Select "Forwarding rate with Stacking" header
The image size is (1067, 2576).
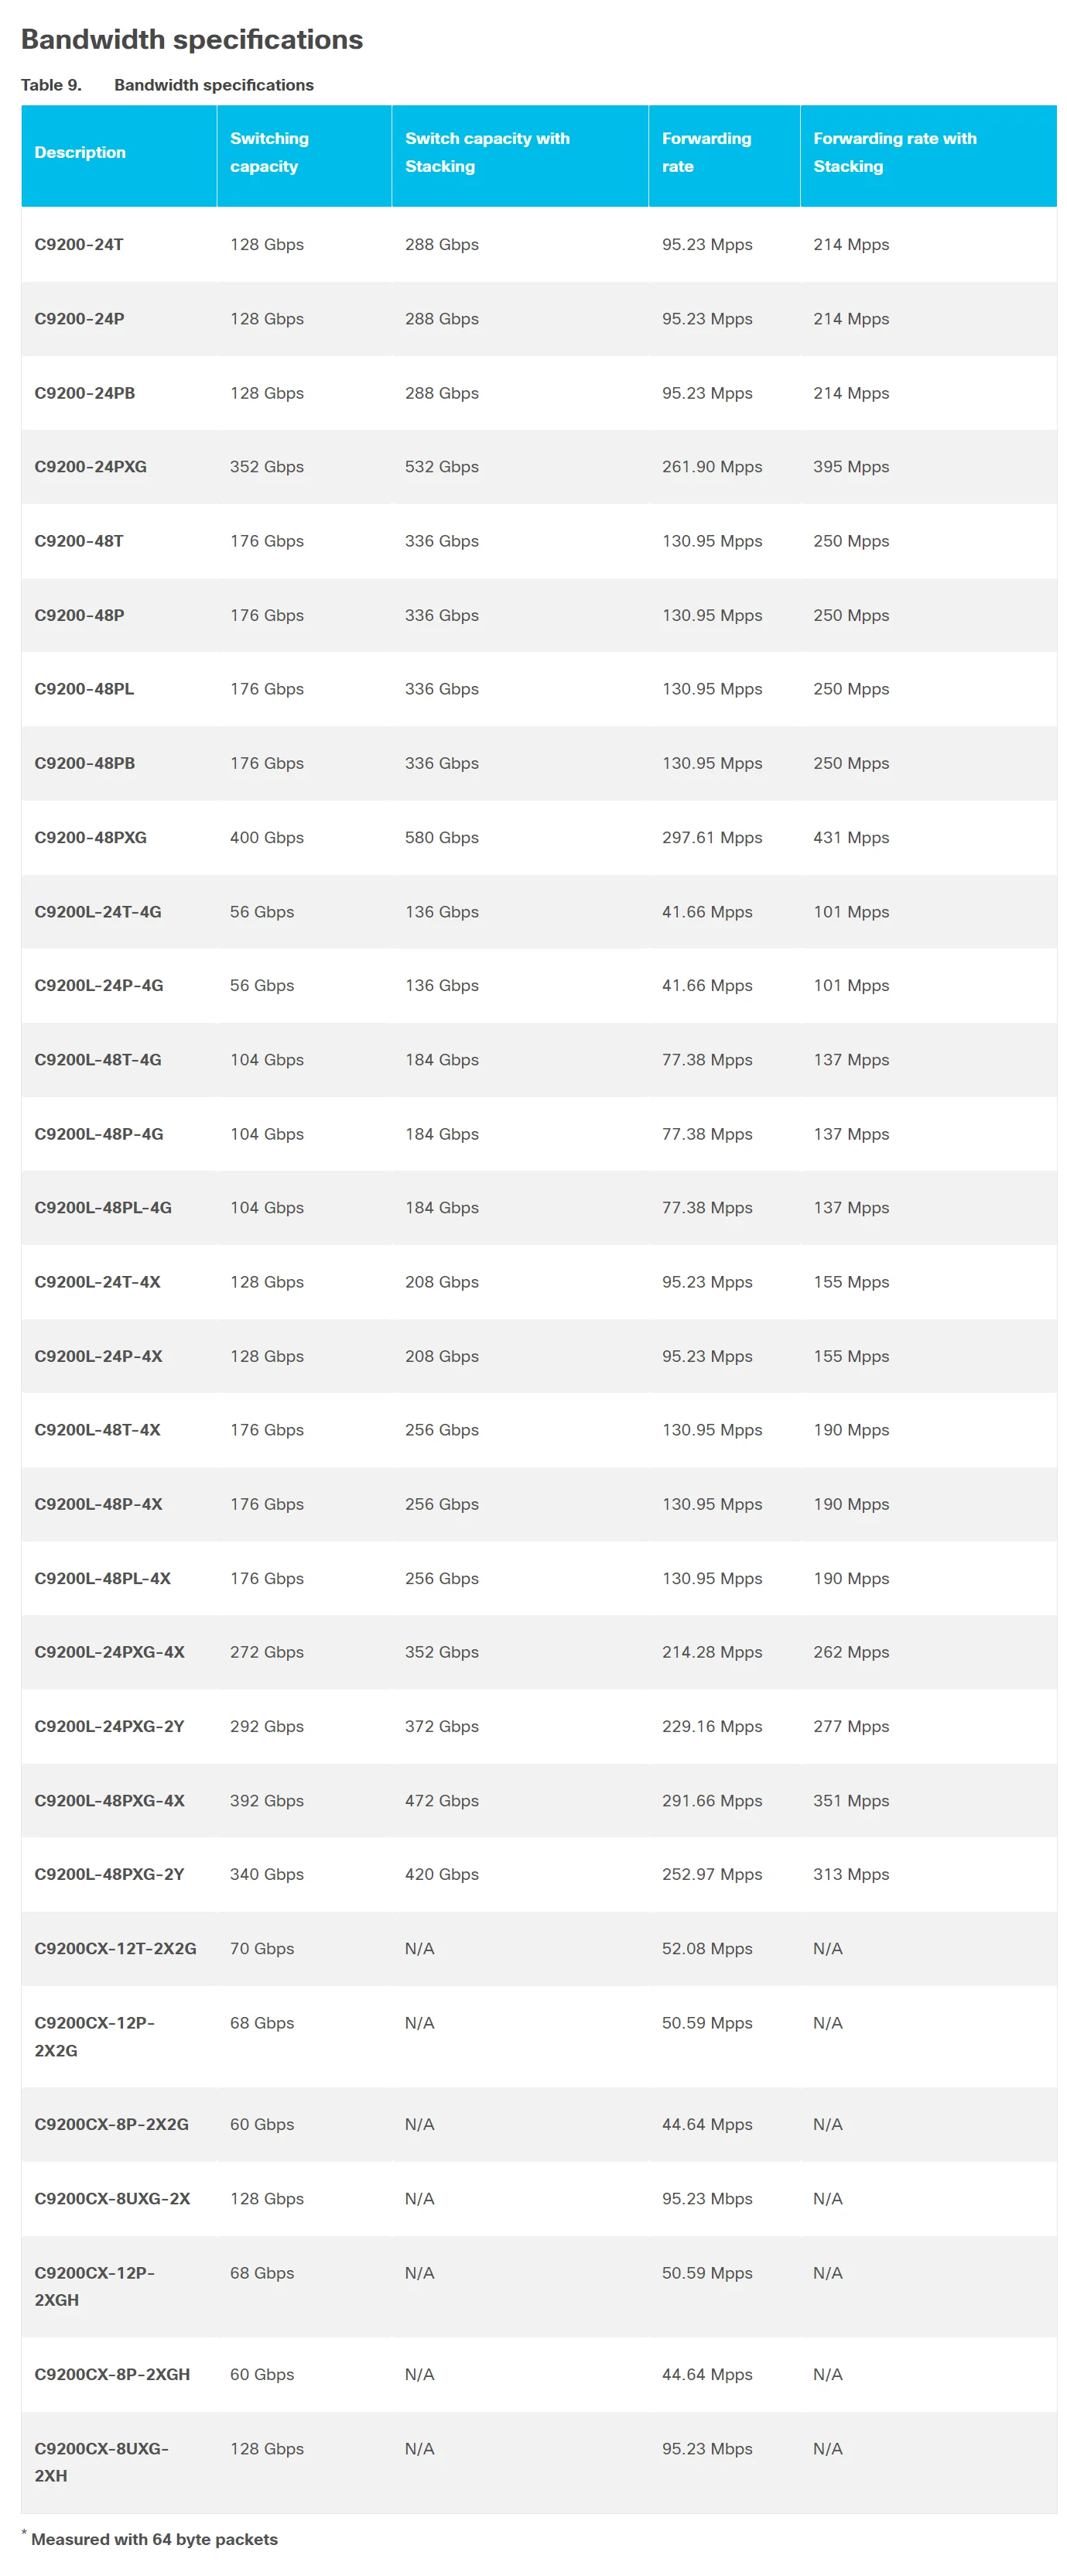894,153
